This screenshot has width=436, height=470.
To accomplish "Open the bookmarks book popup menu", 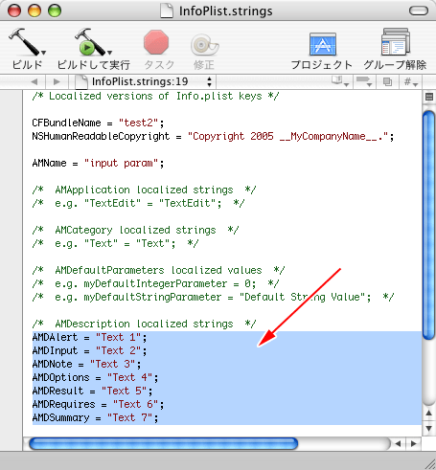I will click(340, 81).
